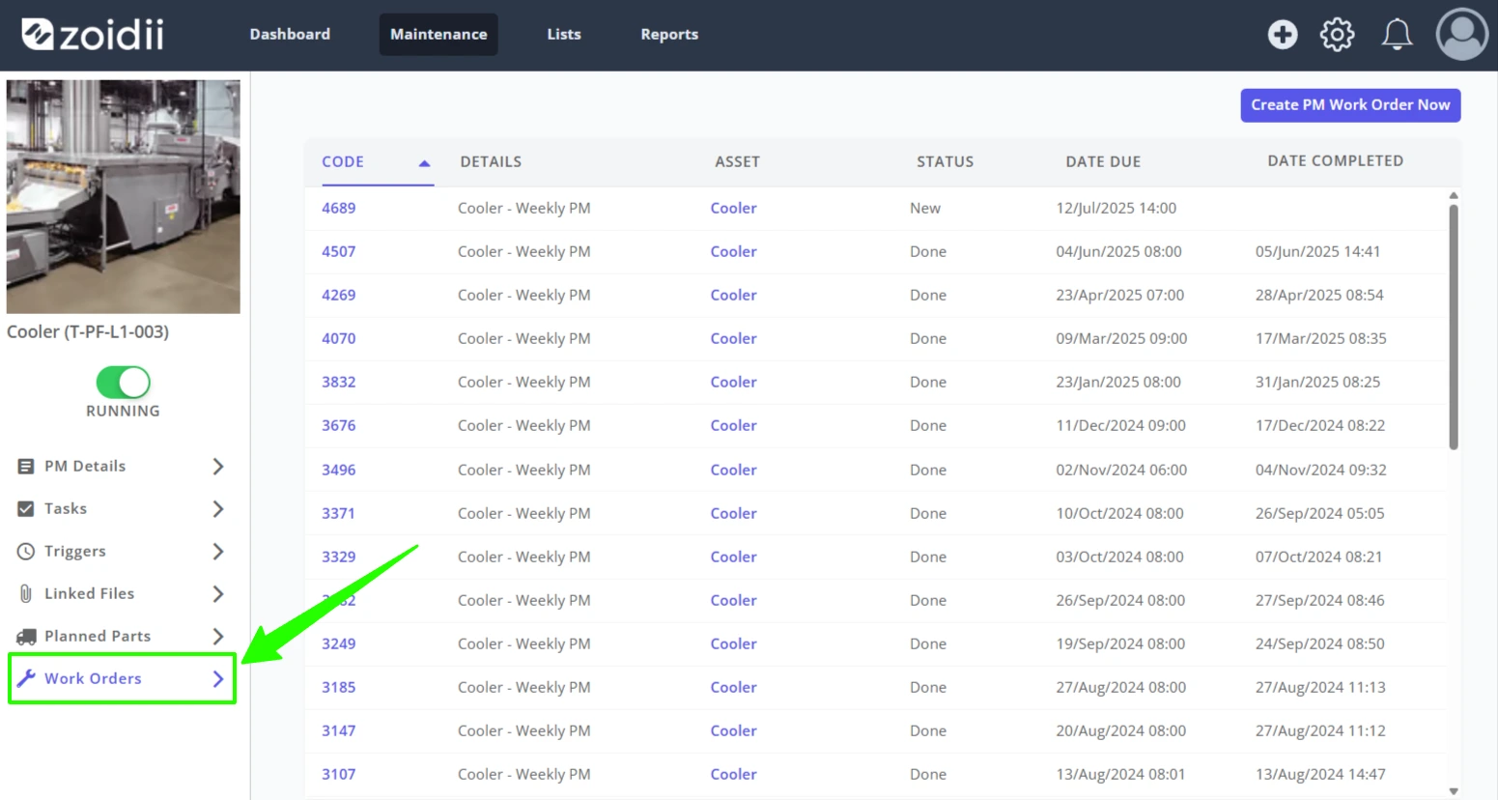Toggle CODE column sort arrow
The image size is (1498, 800).
coord(424,163)
